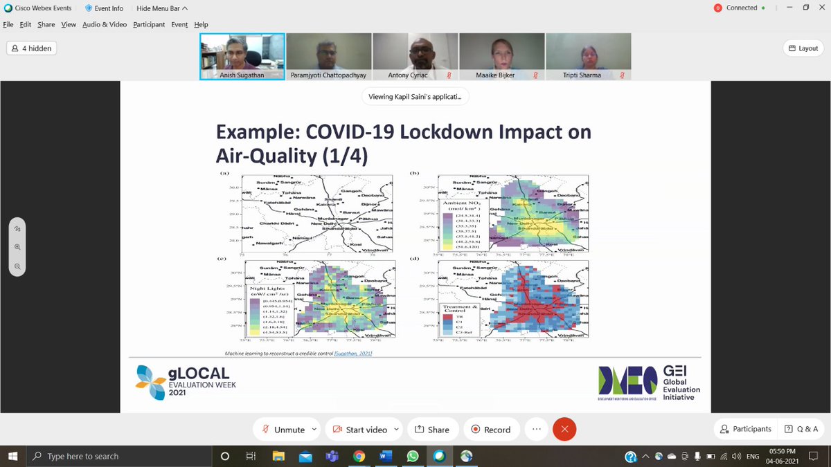Open Microsoft Teams from taskbar
This screenshot has height=467, width=831.
332,456
